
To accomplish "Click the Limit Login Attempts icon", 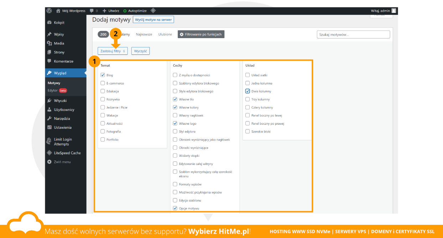I will 49,141.
